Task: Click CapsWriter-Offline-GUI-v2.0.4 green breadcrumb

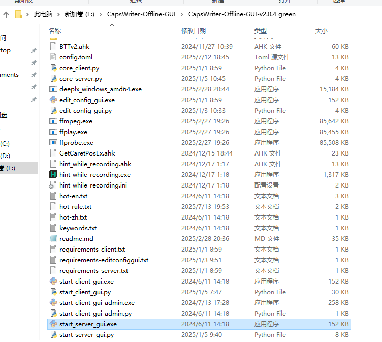Action: (x=242, y=14)
